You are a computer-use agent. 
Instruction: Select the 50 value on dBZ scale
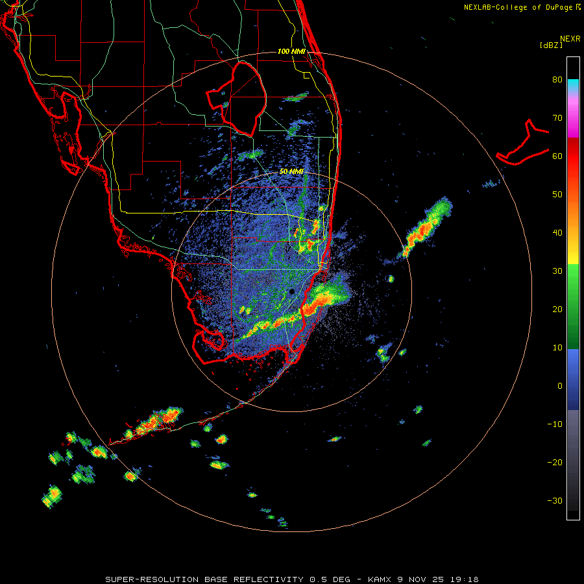pyautogui.click(x=557, y=195)
